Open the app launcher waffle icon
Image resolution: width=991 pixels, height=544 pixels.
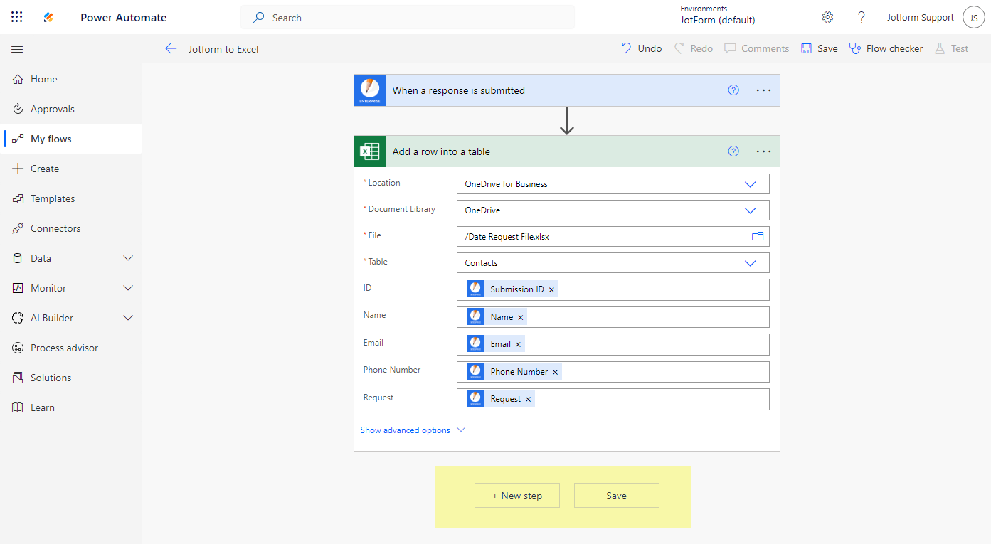pos(17,17)
